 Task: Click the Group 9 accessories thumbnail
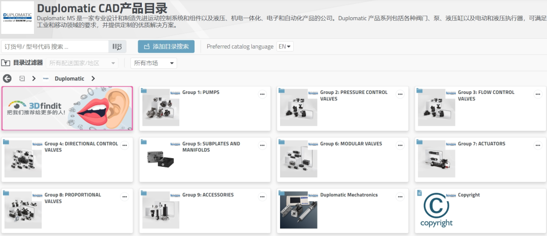coord(161,210)
